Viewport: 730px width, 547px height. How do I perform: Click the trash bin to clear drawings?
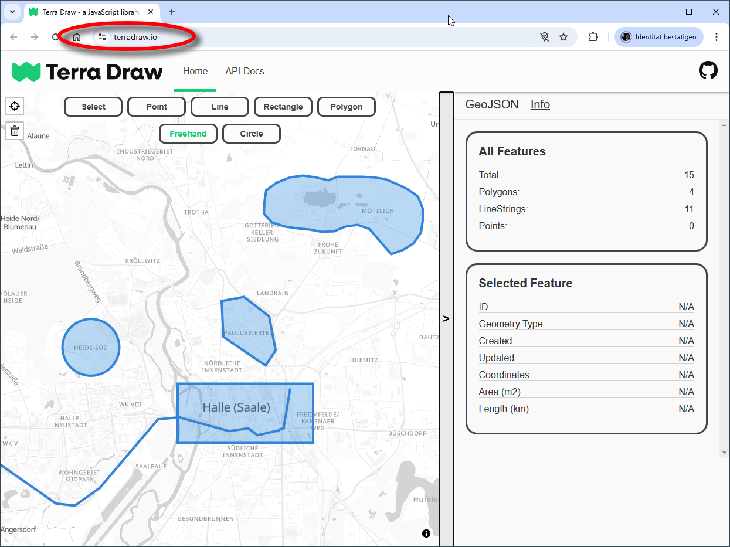click(x=14, y=131)
